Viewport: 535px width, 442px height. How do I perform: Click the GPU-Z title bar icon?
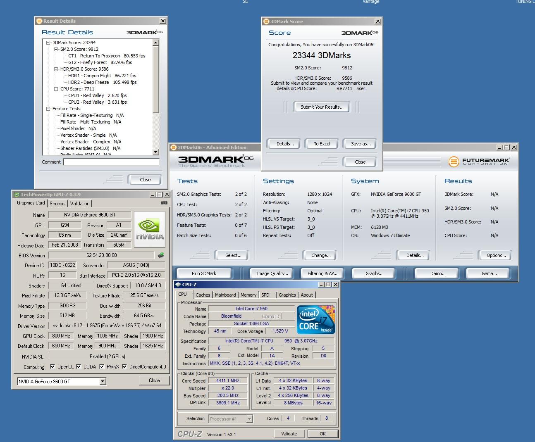pos(17,195)
